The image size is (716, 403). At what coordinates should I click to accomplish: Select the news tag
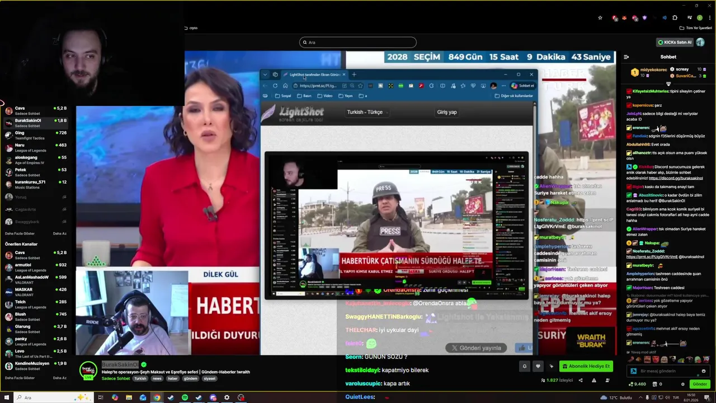pos(157,378)
